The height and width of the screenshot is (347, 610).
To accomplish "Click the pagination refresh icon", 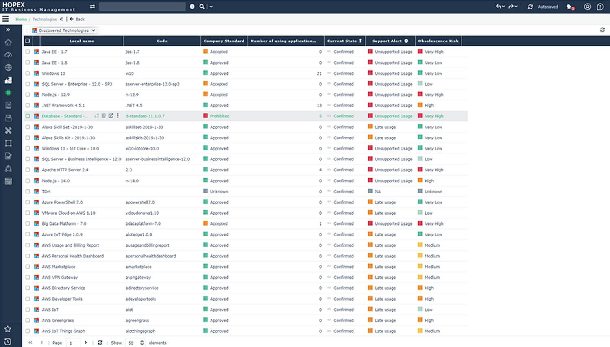I will pyautogui.click(x=100, y=343).
